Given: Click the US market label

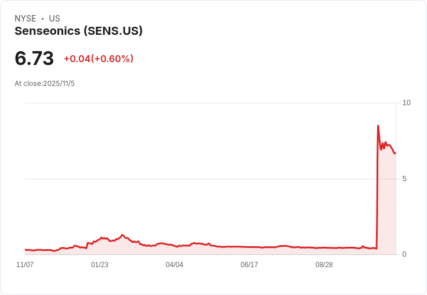Looking at the screenshot, I should pyautogui.click(x=55, y=19).
